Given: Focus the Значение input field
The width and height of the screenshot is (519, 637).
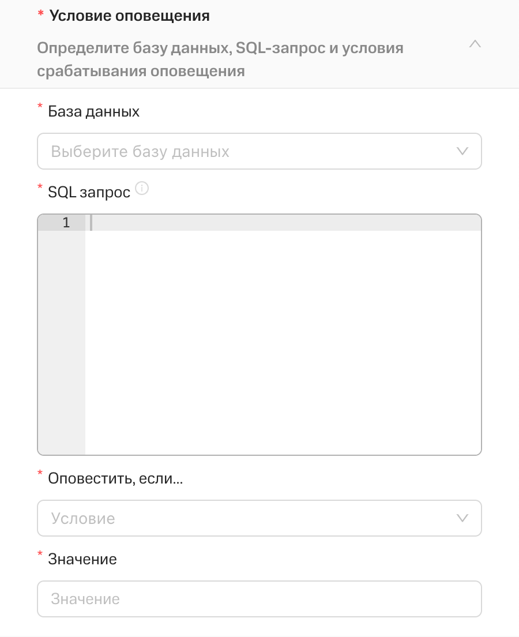Looking at the screenshot, I should (x=259, y=599).
